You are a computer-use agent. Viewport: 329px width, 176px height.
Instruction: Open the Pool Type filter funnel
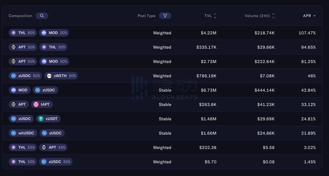(x=165, y=16)
